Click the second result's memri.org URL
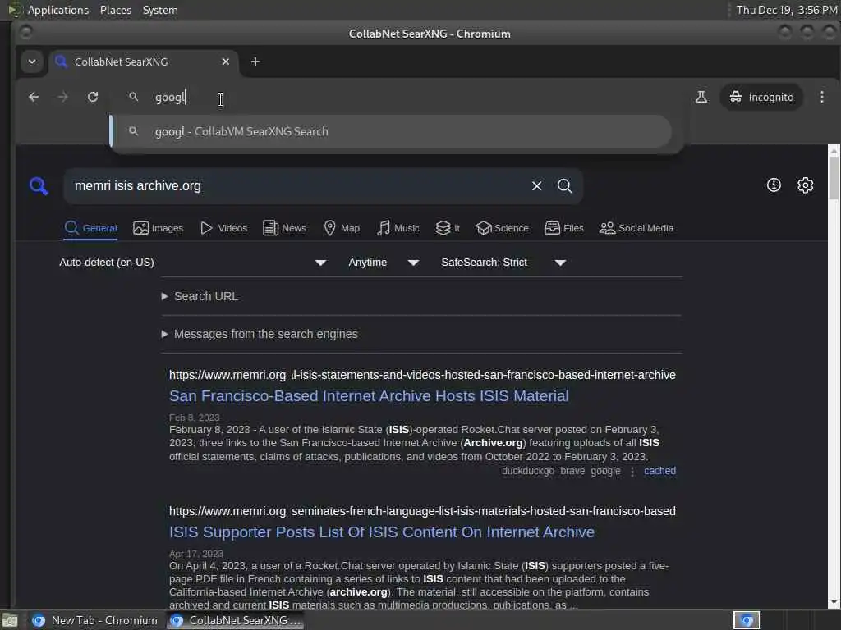This screenshot has width=841, height=630. 422,511
